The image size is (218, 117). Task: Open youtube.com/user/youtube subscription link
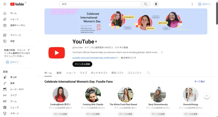click(95, 58)
